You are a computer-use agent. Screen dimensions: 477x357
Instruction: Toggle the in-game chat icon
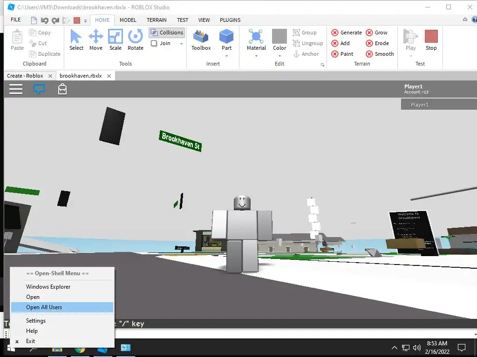[x=39, y=89]
